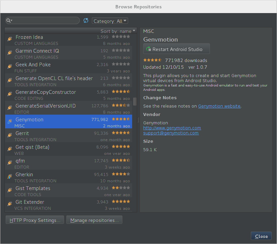Viewport: 277px width, 244px height.
Task: Click Restart Android Studio button
Action: (x=176, y=49)
